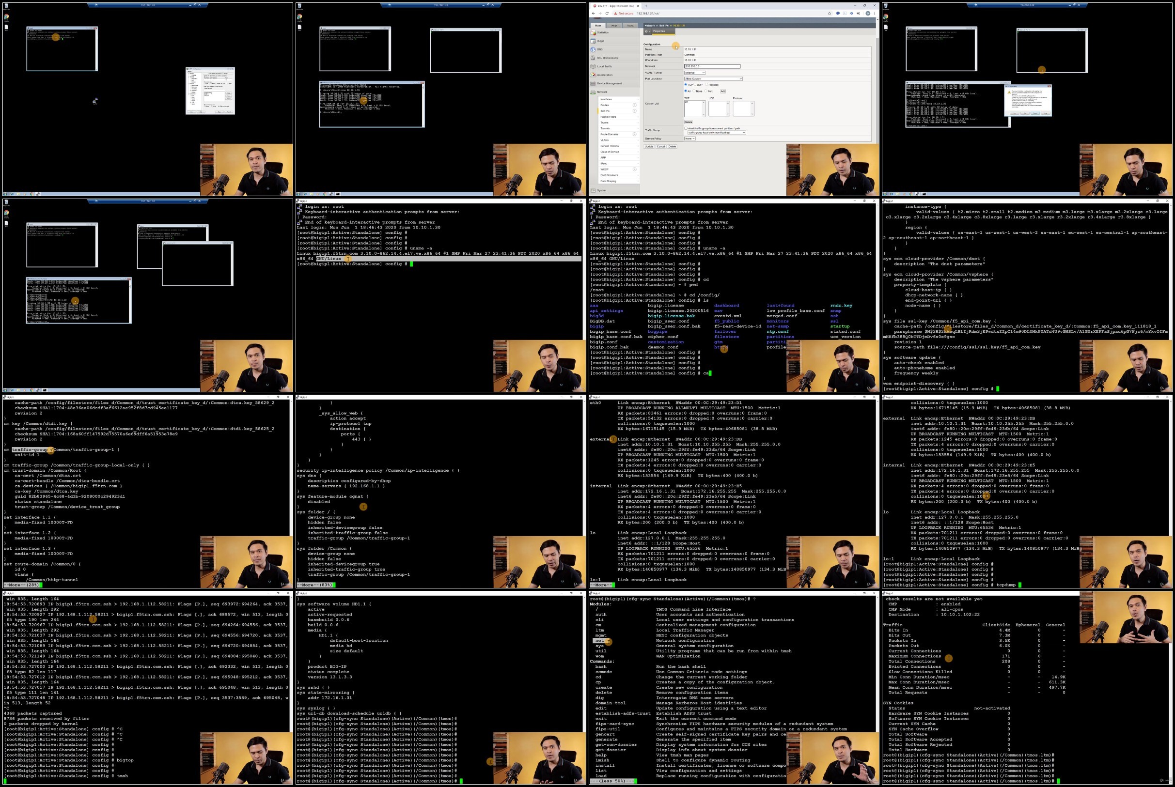Open the Statistics icon in BIG-IP sidebar
1175x787 pixels.
point(593,32)
